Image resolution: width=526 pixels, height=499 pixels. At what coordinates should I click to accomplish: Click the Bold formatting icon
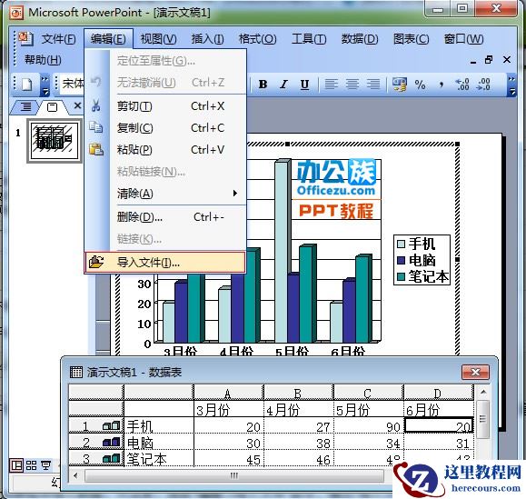263,84
